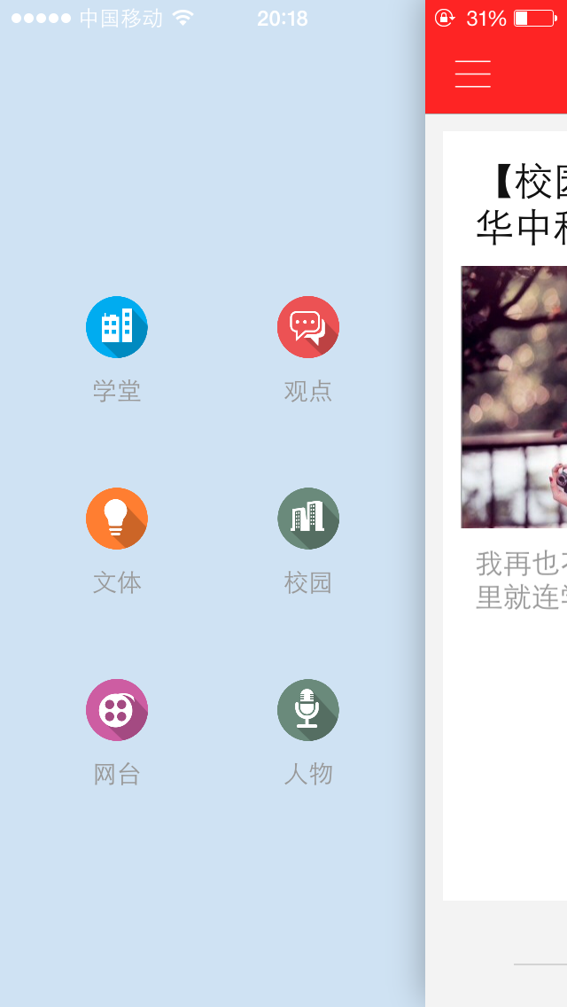Select the 文体 category label
This screenshot has width=567, height=1007.
tap(117, 582)
